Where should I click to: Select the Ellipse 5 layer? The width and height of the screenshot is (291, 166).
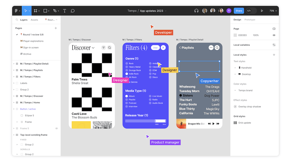[x=29, y=116]
